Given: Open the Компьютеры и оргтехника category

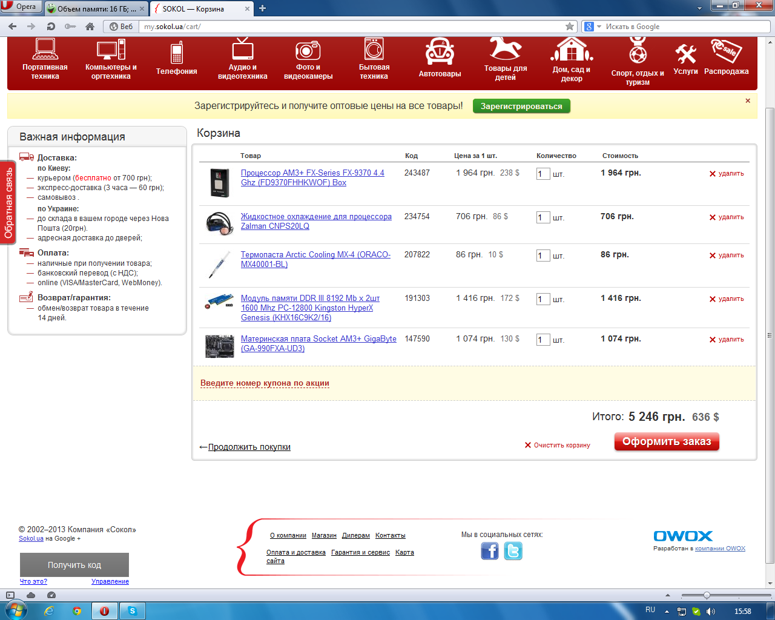Looking at the screenshot, I should click(x=111, y=59).
